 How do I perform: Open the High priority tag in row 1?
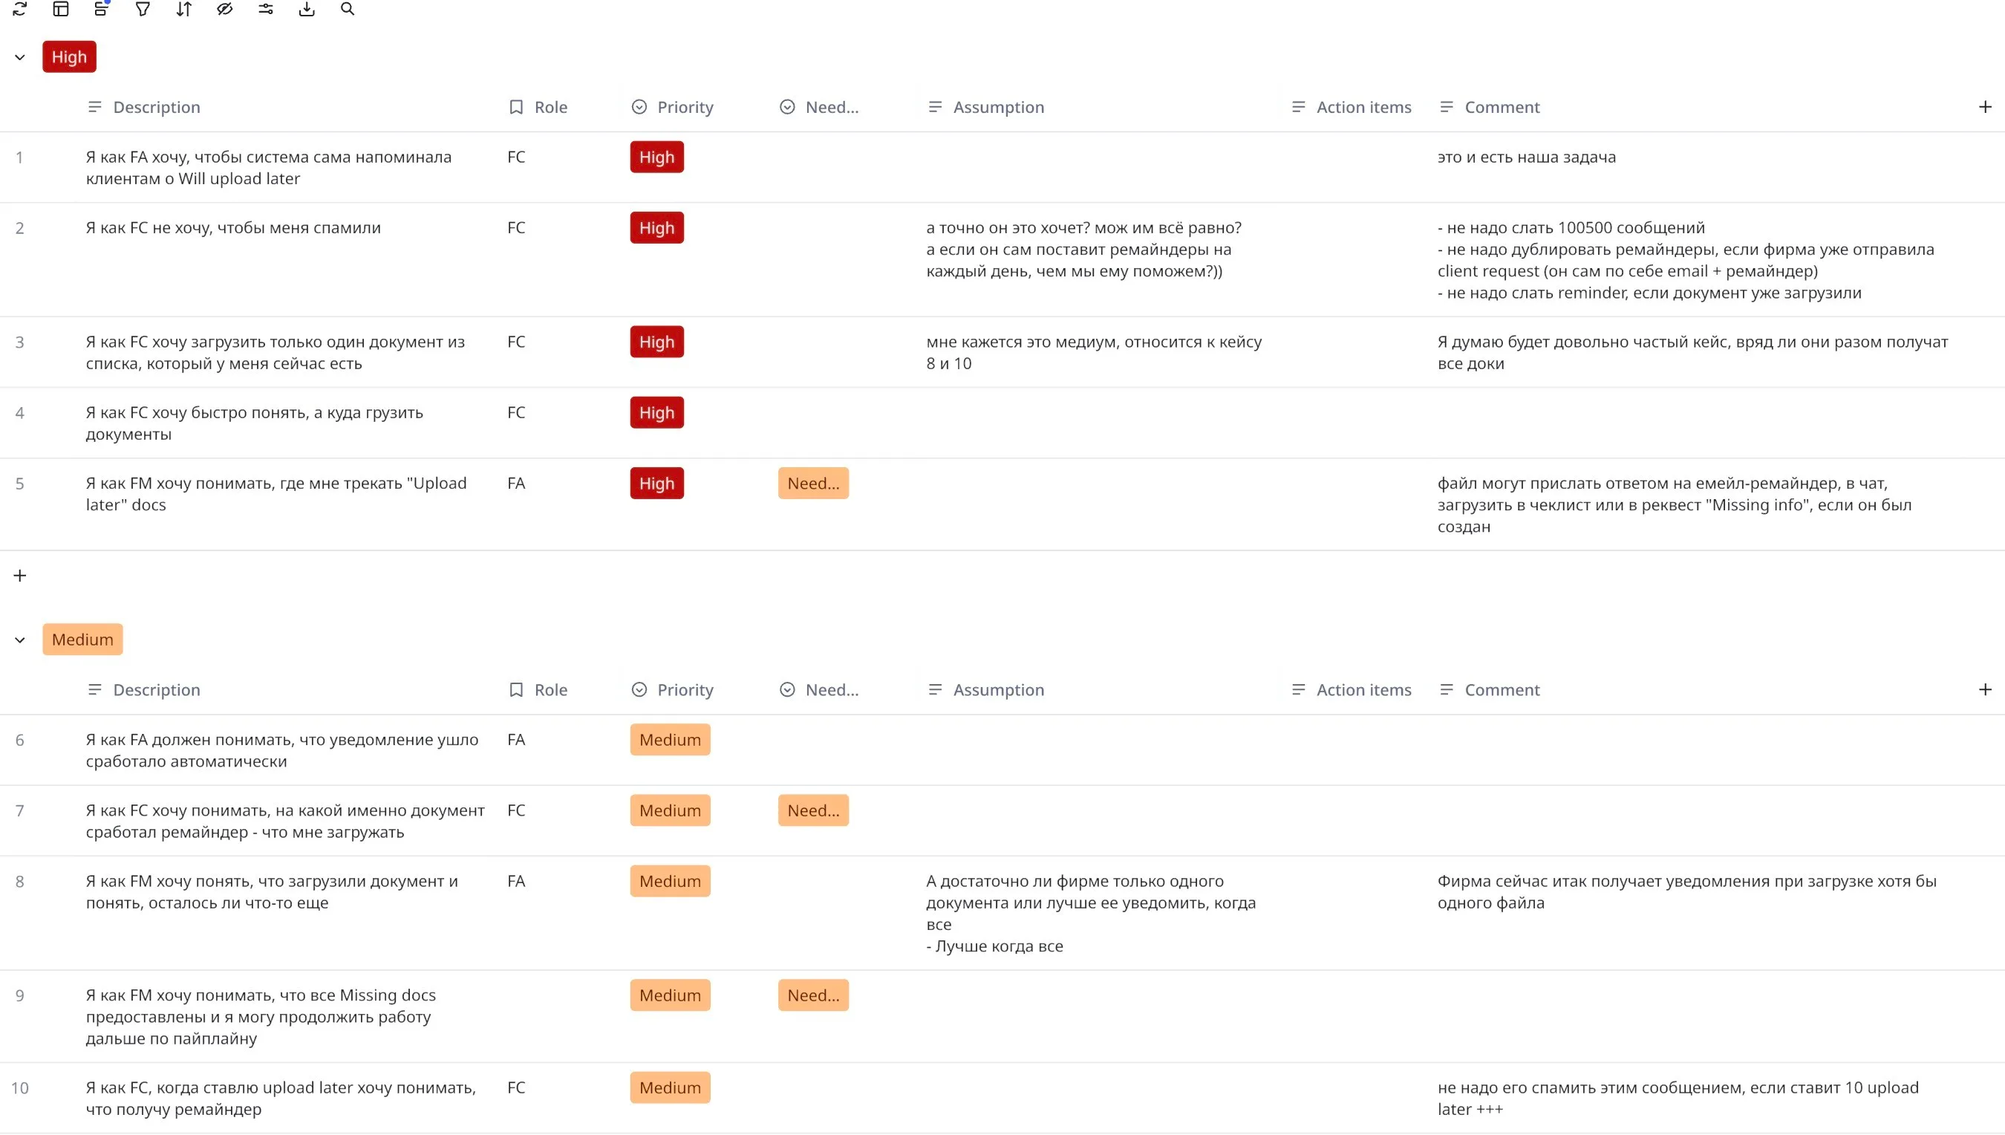(657, 157)
